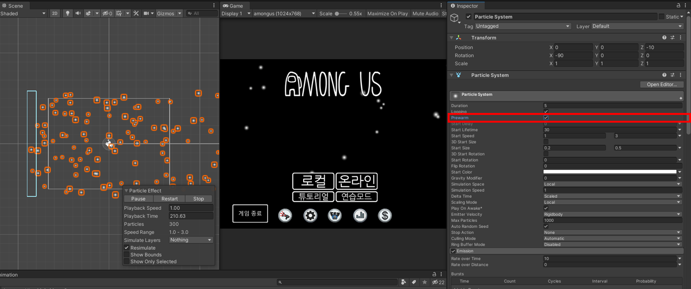Open Simulate Layers Nothing dropdown
The width and height of the screenshot is (691, 289).
[191, 240]
